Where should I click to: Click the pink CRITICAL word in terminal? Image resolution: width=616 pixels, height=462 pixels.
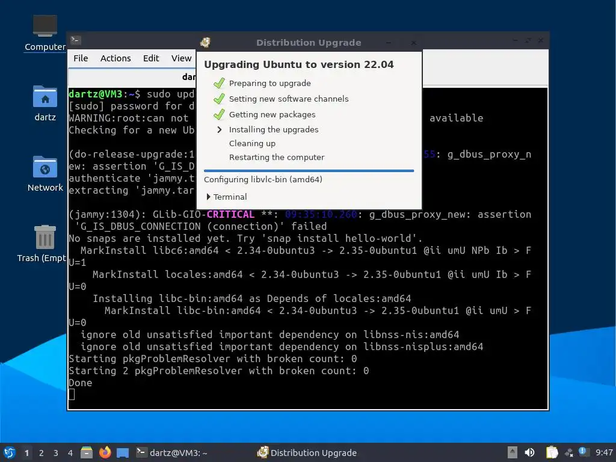(230, 215)
